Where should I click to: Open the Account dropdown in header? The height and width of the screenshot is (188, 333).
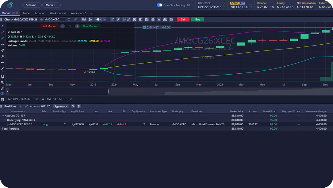32,5
